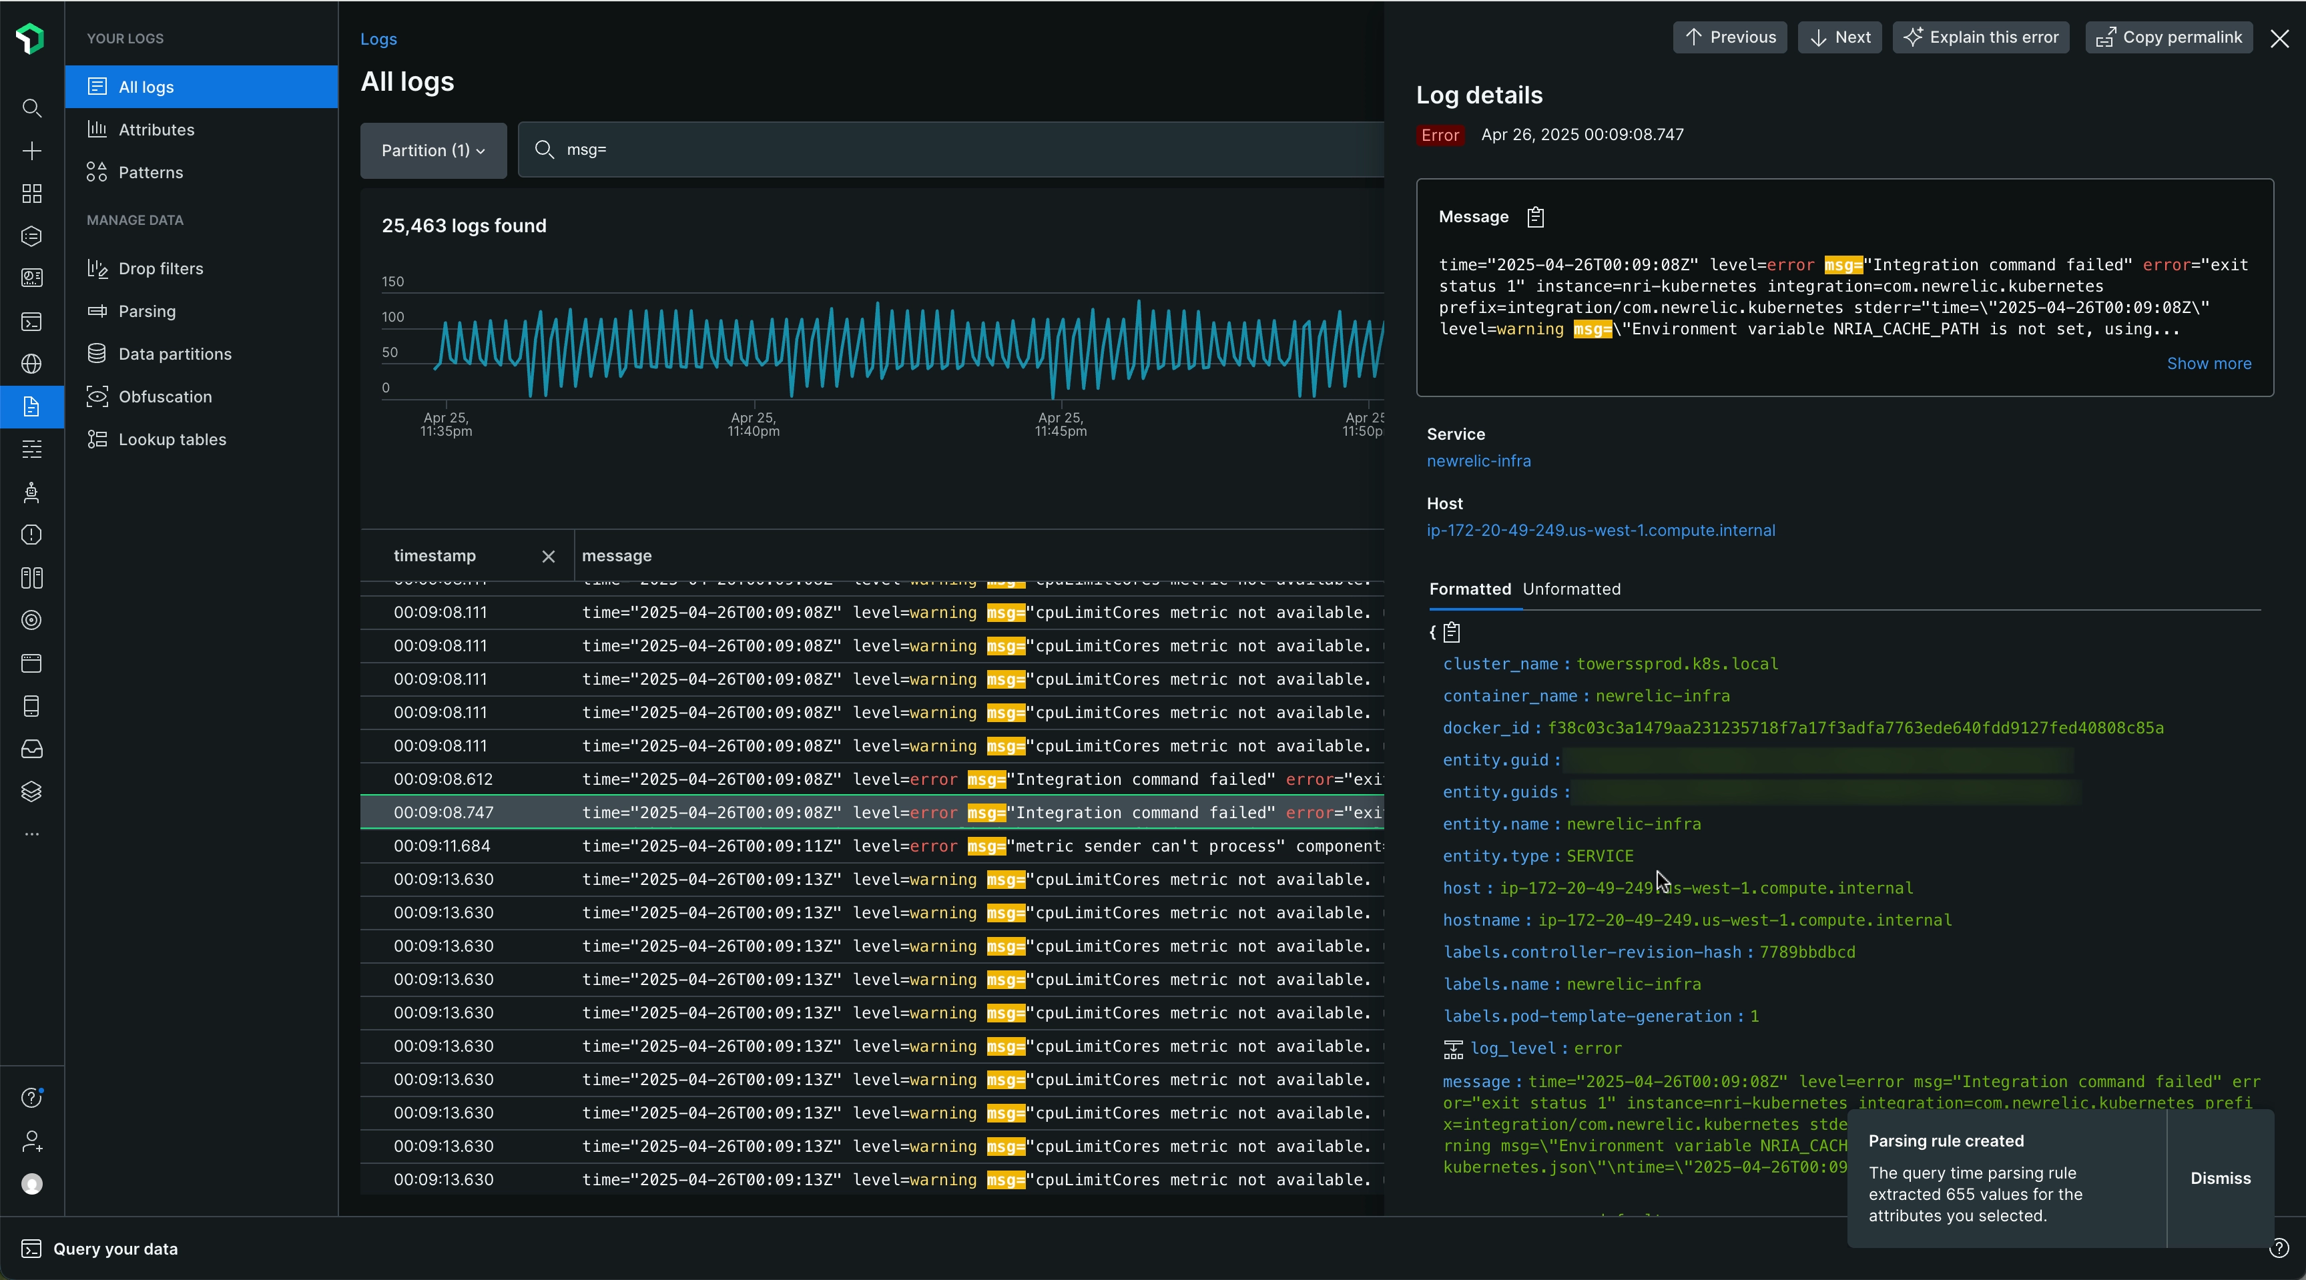
Task: Click the plus icon in left rail
Action: (31, 151)
